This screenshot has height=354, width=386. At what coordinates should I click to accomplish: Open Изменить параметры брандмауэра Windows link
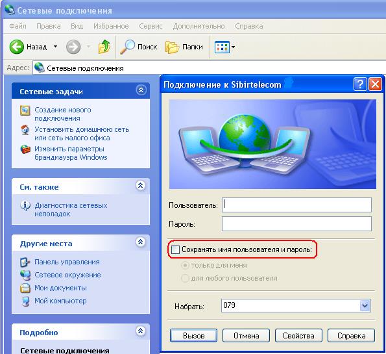71,153
